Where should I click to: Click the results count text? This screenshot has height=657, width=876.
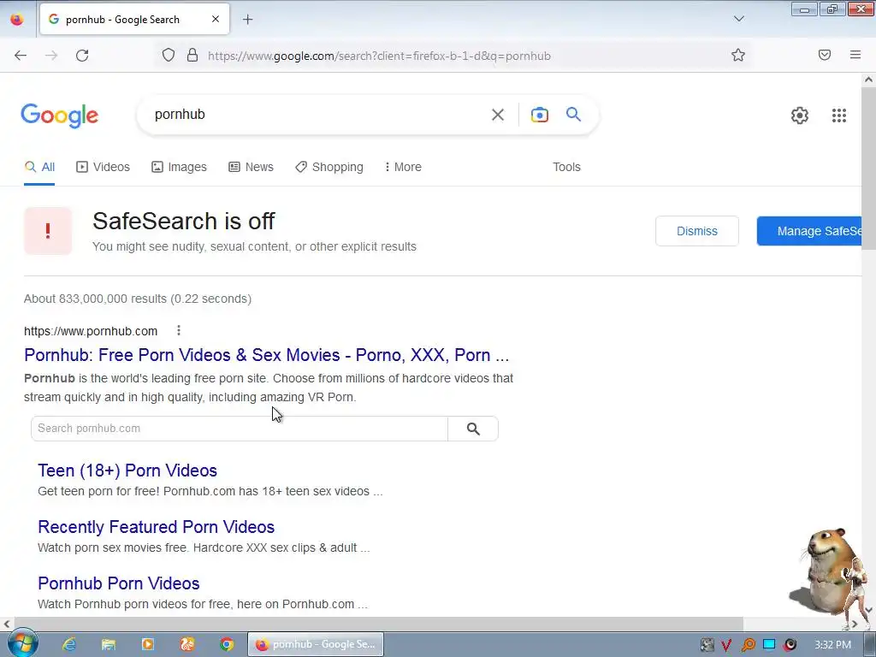click(138, 299)
